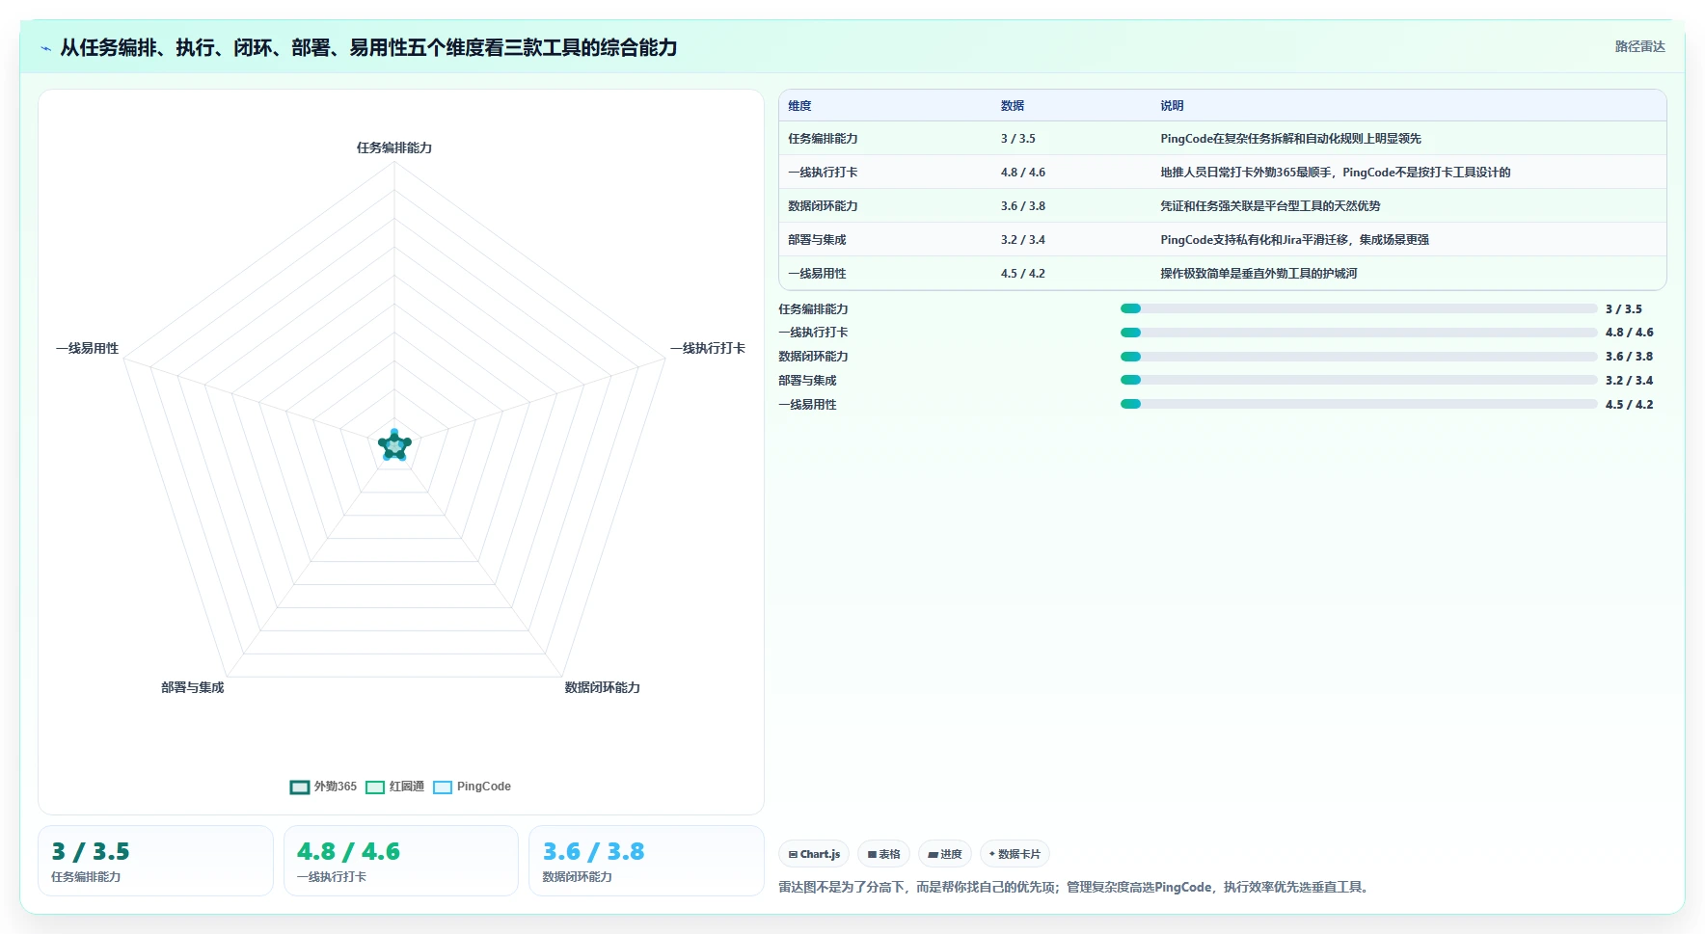Click the 4.8 / 4.6 table data cell
Image resolution: width=1705 pixels, height=934 pixels.
1023,173
